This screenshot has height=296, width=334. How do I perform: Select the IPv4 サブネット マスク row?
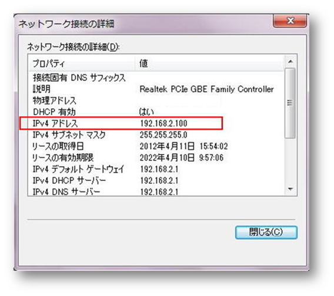pyautogui.click(x=156, y=135)
